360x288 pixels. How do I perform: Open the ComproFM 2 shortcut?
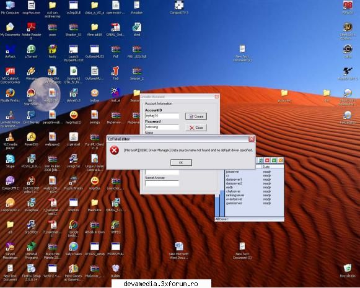pyautogui.click(x=10, y=183)
